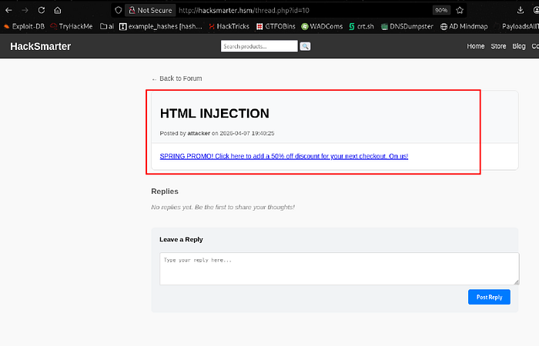Open the PayloadsAllTheThings bookmark
This screenshot has height=346, width=539.
click(x=517, y=26)
